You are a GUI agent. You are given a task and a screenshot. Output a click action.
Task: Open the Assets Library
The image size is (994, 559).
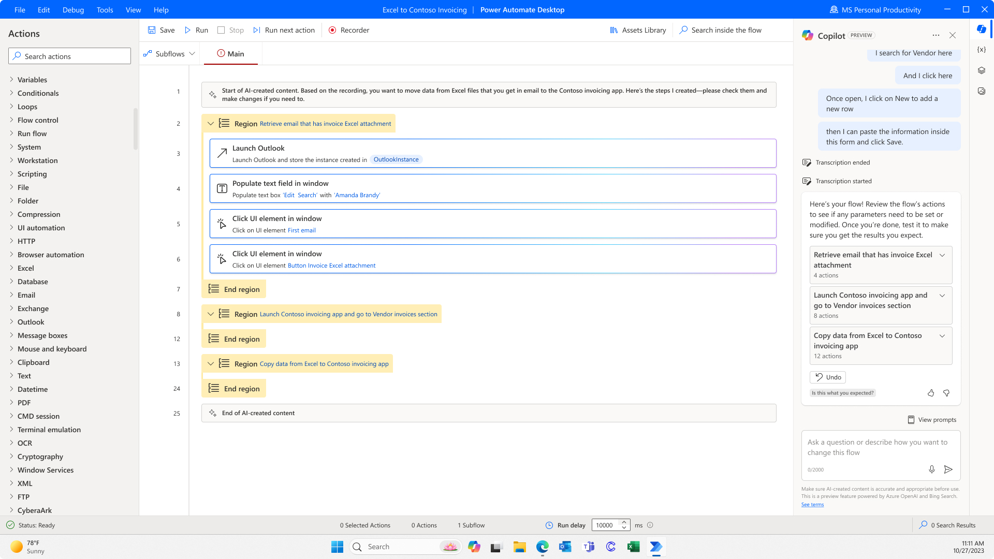[x=638, y=30]
